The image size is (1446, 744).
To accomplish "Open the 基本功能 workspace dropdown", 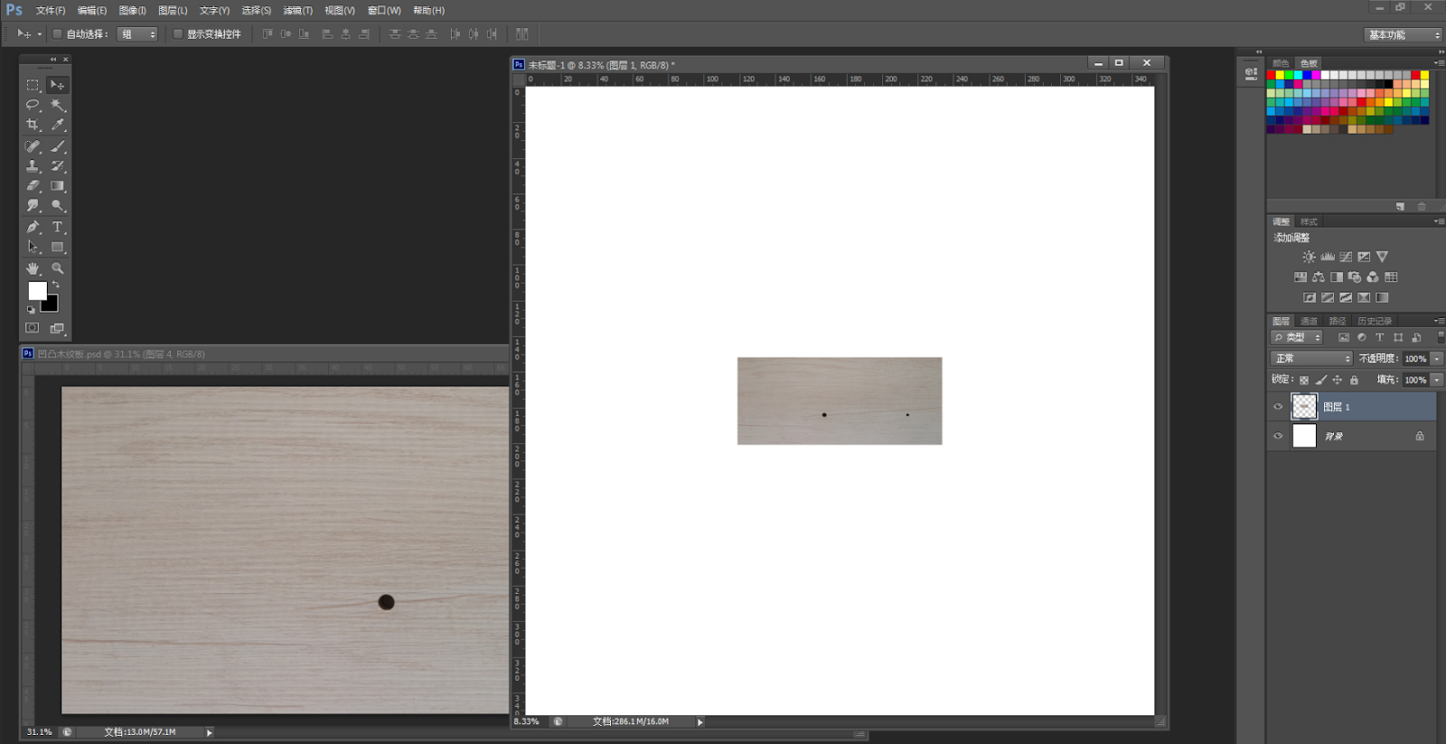I will pos(1403,34).
